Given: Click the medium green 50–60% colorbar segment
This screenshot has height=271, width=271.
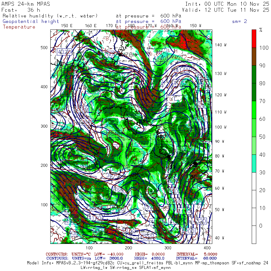Looking at the screenshot, I should [x=254, y=128].
